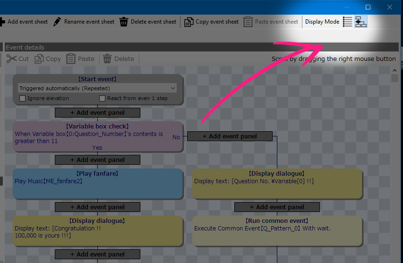
Task: Switch Display Mode to list view icon
Action: coord(347,22)
